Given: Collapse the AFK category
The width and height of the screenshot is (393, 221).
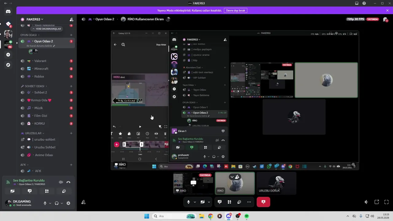Looking at the screenshot, I should click(24, 165).
